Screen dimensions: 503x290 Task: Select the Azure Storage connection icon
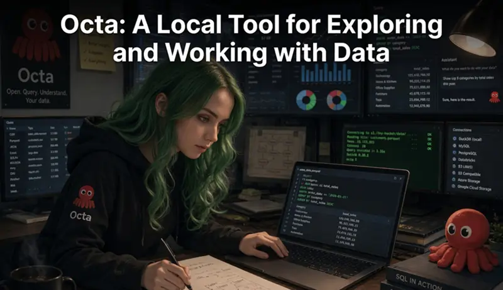tap(454, 180)
